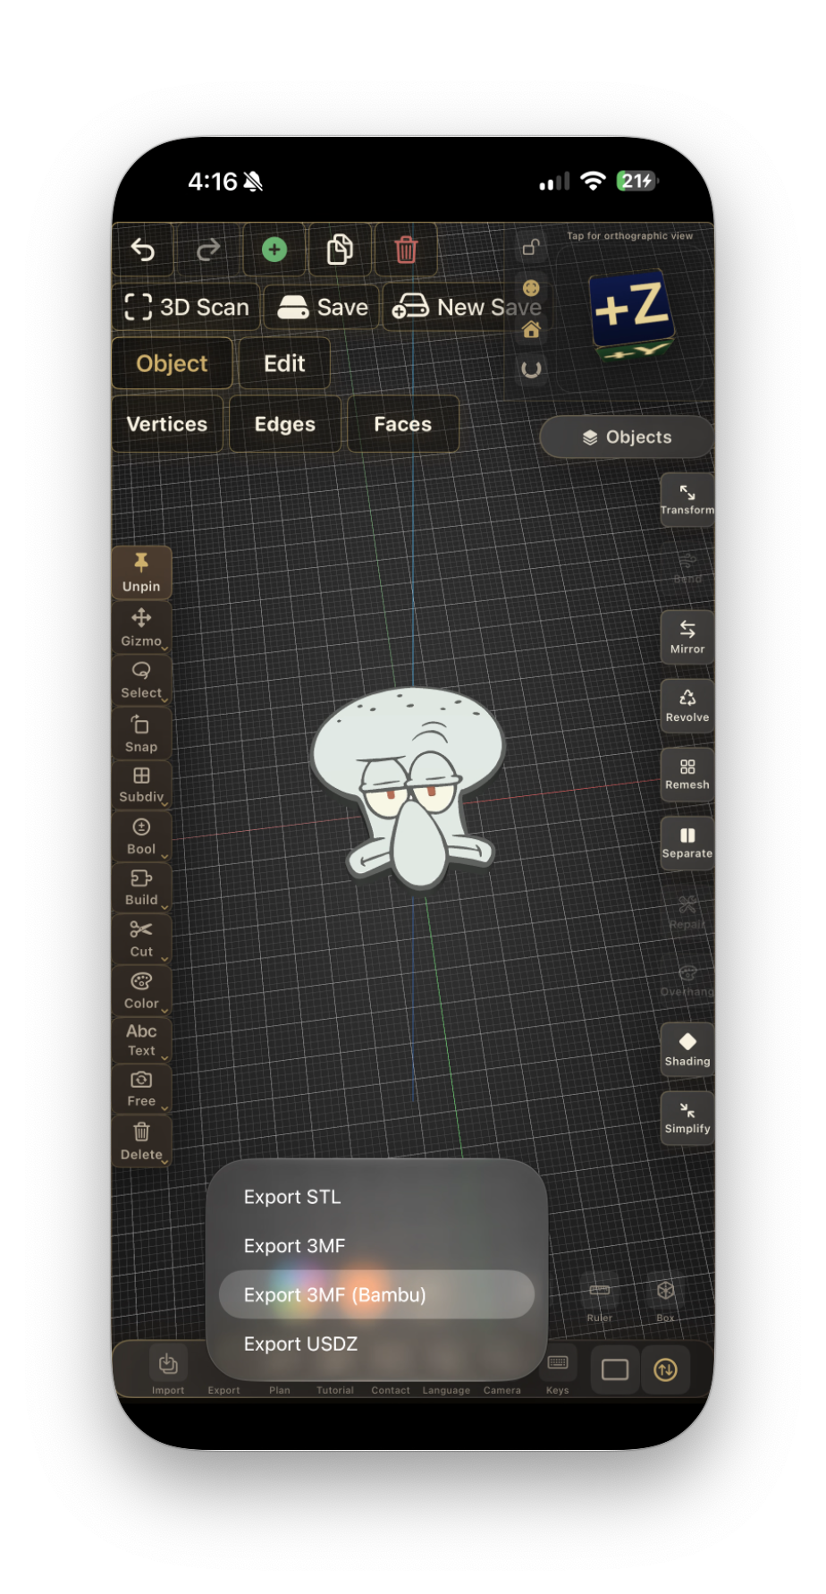Select Faces selection mode
The height and width of the screenshot is (1594, 826).
403,424
